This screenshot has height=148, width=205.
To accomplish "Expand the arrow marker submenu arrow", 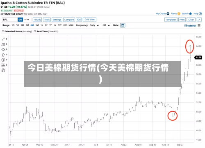I will [7, 55].
